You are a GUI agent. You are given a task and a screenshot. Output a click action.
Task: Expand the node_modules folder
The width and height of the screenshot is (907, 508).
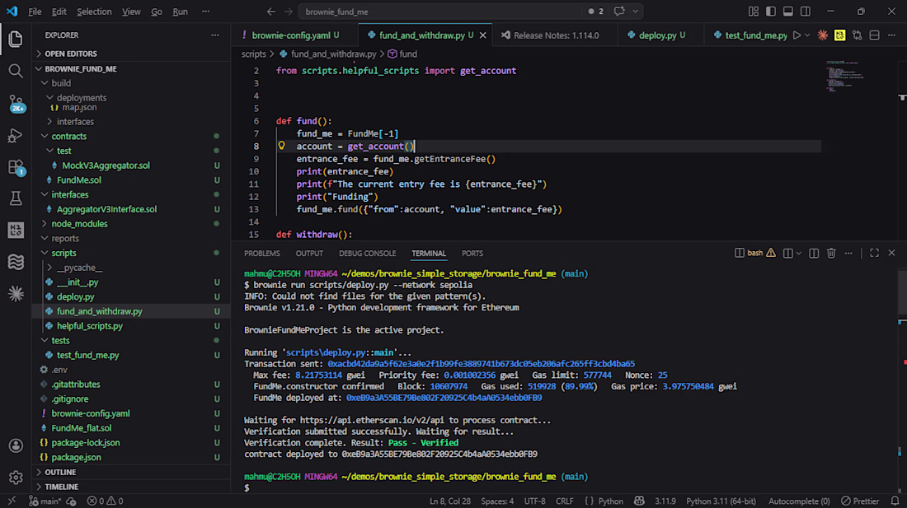coord(79,224)
